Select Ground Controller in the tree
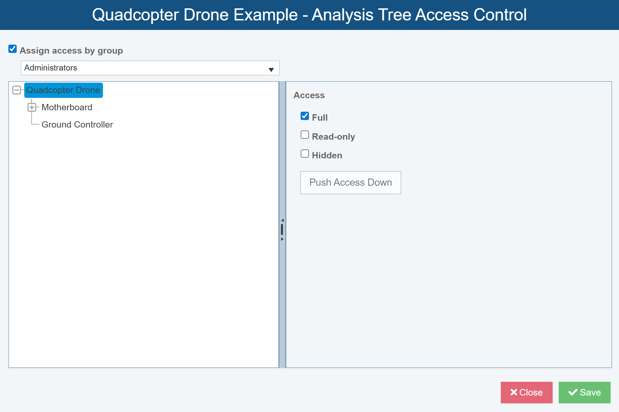 point(77,125)
